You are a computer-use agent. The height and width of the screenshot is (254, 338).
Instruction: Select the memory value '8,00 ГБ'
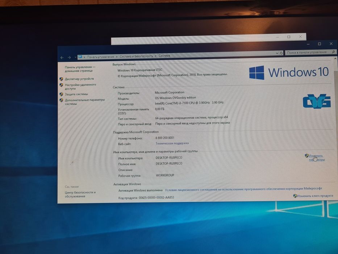(x=159, y=109)
